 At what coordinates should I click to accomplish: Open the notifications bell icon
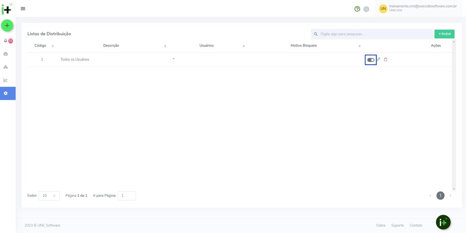coord(6,41)
